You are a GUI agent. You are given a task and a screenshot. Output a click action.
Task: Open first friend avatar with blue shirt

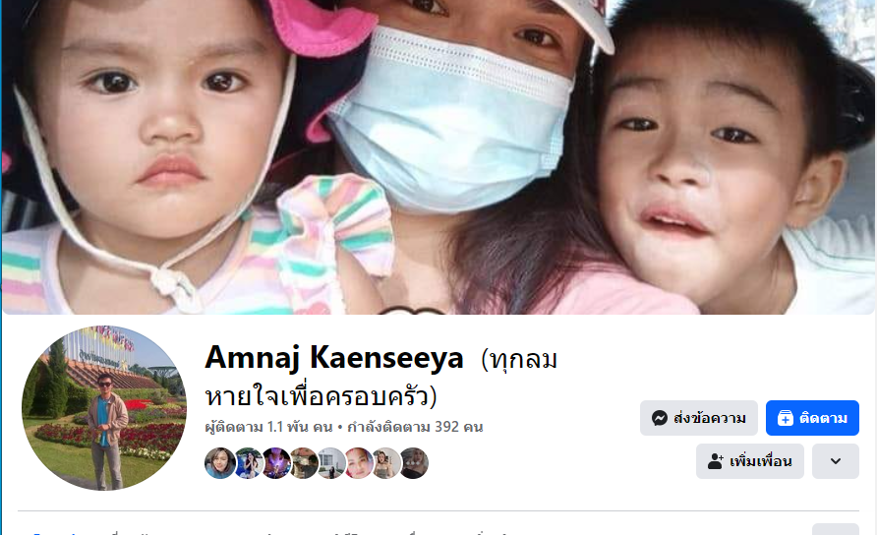click(220, 463)
